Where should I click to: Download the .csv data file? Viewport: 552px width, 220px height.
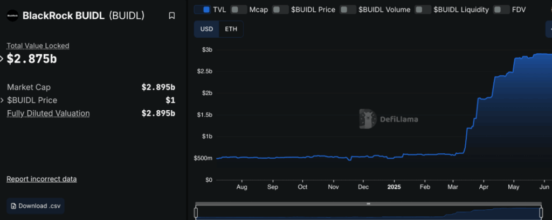pyautogui.click(x=36, y=206)
